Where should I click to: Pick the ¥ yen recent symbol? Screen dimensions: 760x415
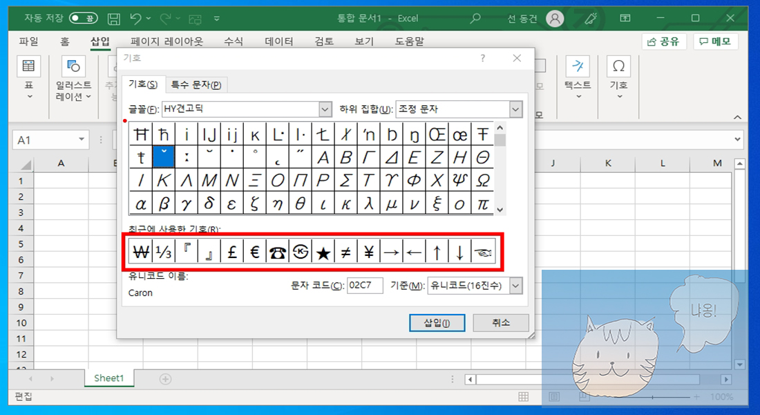pyautogui.click(x=368, y=252)
